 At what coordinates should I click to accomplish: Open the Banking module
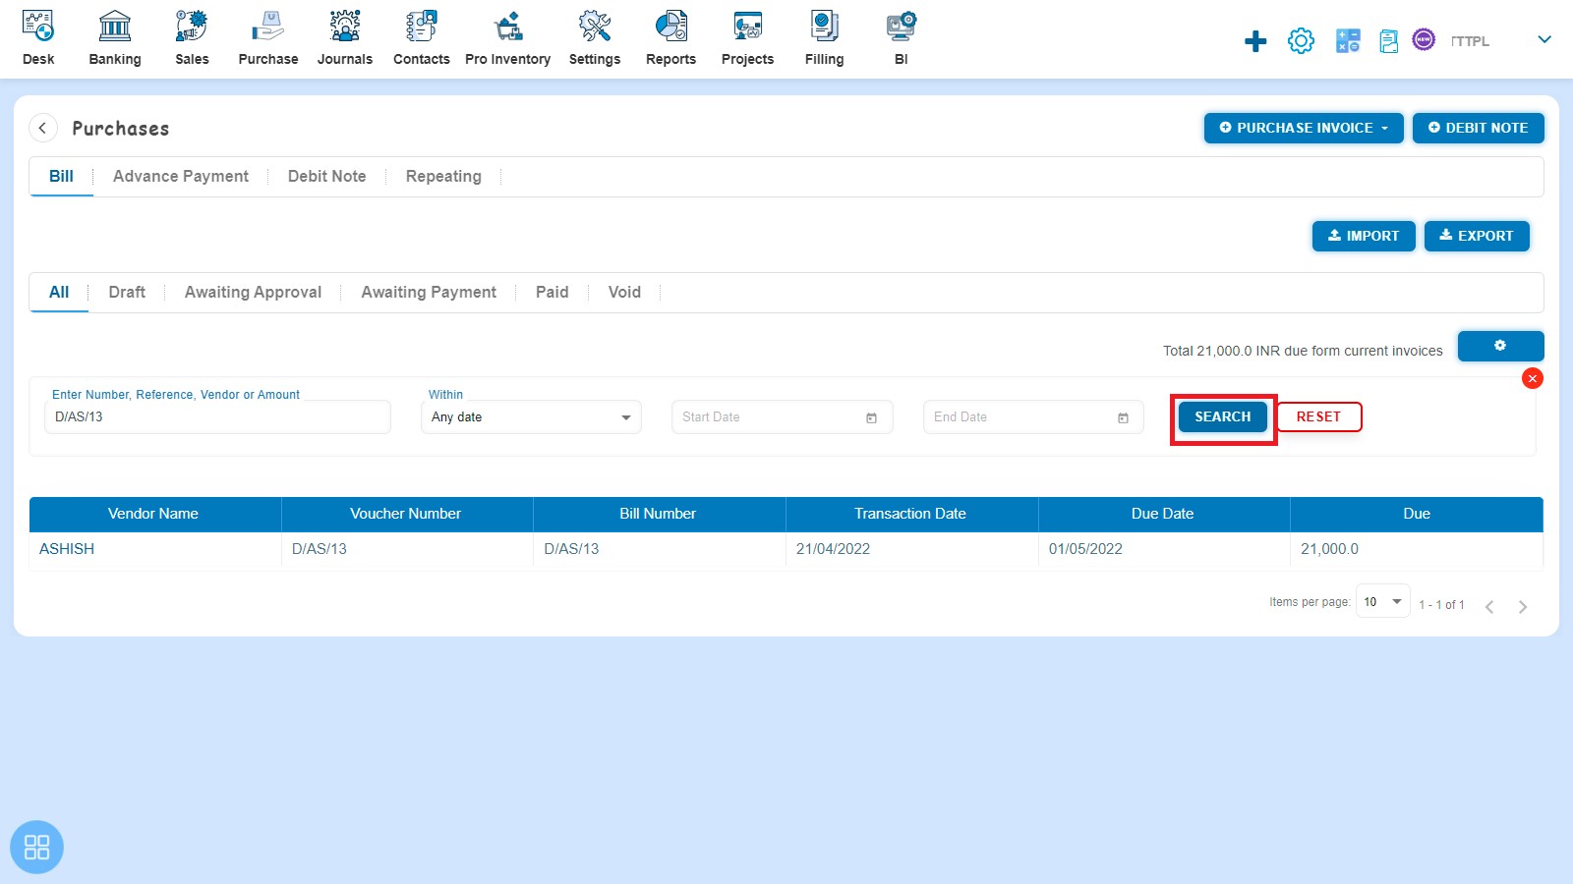pos(115,38)
